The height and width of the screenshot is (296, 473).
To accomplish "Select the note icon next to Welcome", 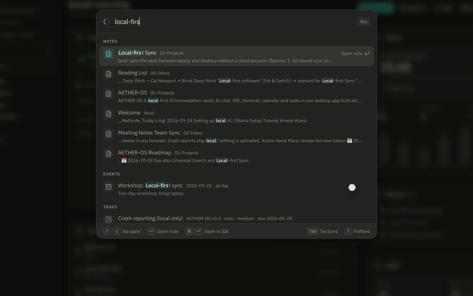I will 108,114.
